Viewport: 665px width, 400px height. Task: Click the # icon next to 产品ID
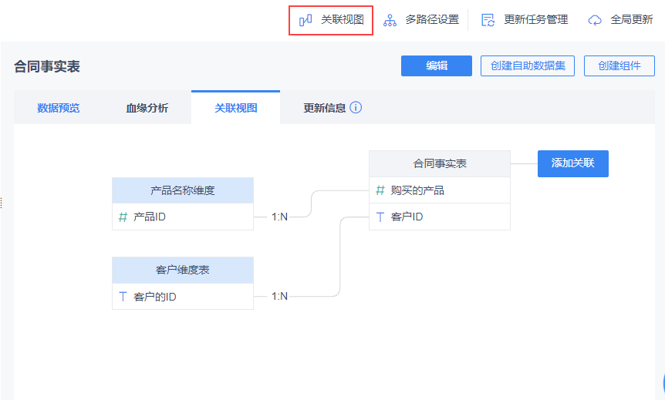pos(123,217)
